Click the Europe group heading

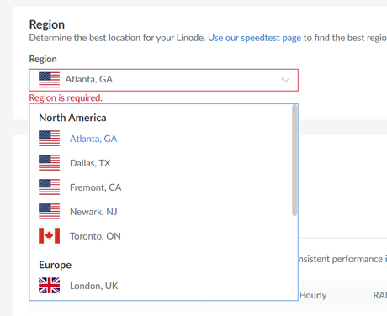point(55,265)
